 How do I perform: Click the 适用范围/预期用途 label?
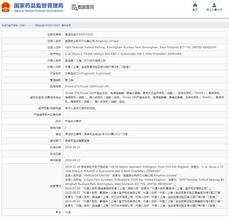[49, 108]
